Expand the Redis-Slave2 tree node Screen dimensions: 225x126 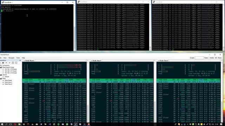pos(3,84)
